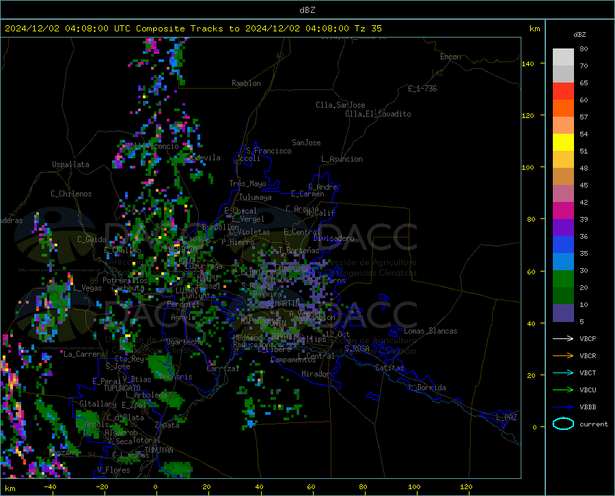Select the purple 36-39 dBZ color swatch
Viewport: 615px width, 496px height.
click(x=563, y=228)
